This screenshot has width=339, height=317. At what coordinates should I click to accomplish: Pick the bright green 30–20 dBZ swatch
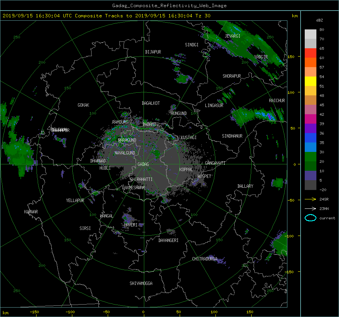pyautogui.click(x=310, y=157)
